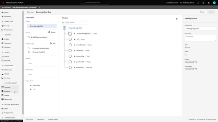Open Identities under Customer
The image size is (218, 122).
[x=7, y=47]
